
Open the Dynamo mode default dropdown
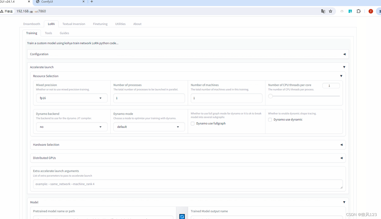tap(149, 127)
